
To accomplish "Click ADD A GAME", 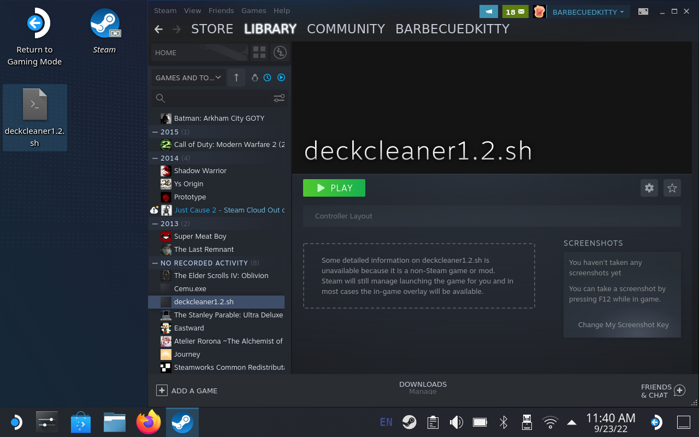I will [x=187, y=391].
